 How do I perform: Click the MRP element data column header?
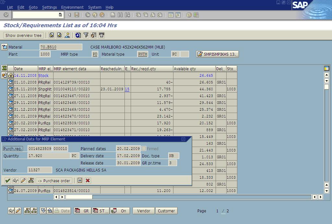click(77, 69)
